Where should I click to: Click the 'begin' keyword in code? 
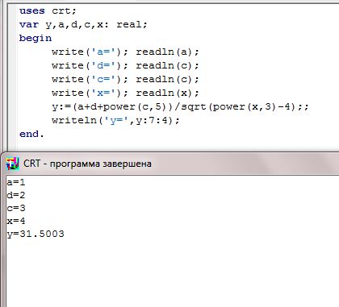point(36,38)
